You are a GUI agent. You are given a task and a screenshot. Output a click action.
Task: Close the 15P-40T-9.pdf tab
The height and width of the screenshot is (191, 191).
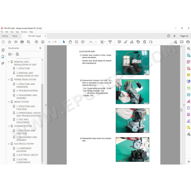coord(45,36)
